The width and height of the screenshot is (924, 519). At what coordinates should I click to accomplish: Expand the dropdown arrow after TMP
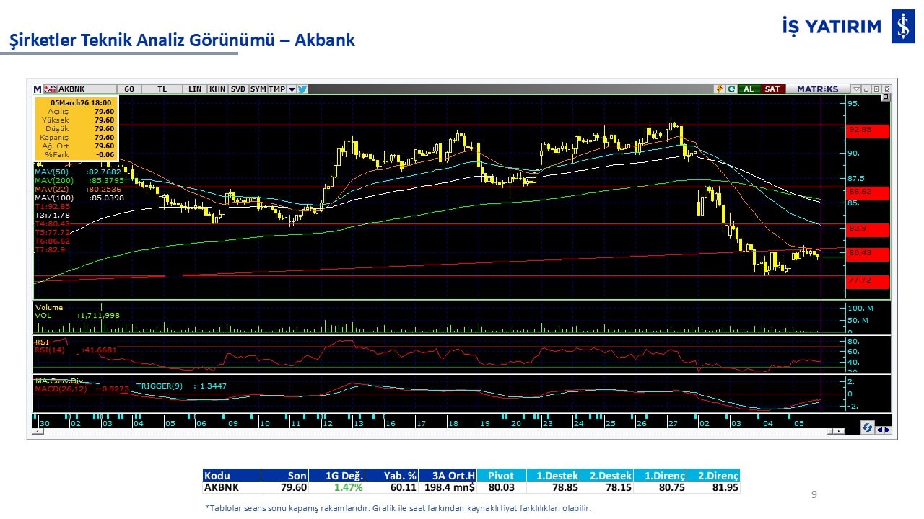click(x=292, y=89)
